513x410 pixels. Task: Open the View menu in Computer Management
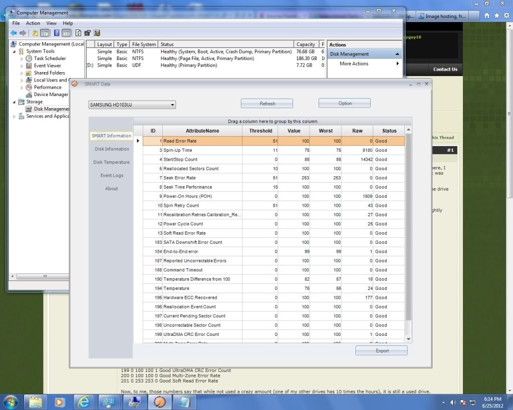tap(52, 23)
